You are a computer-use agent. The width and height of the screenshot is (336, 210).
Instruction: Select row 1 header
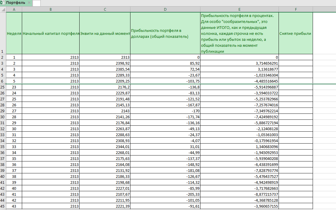point(3,33)
